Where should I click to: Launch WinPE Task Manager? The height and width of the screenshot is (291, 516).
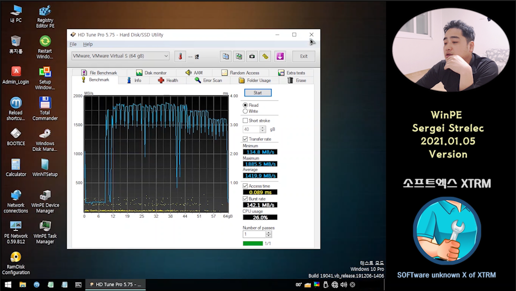click(x=45, y=232)
